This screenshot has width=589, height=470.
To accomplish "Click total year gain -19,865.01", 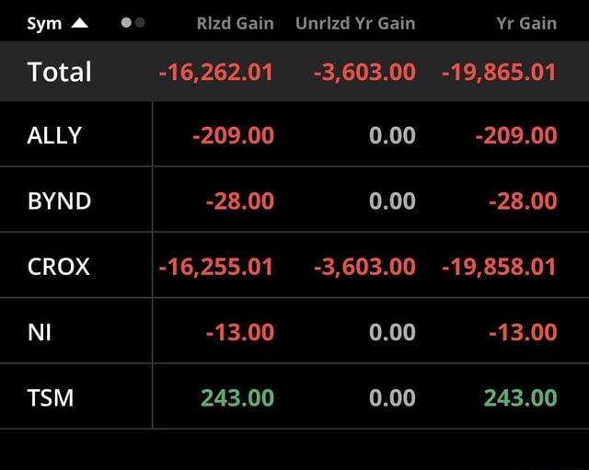I will (x=500, y=72).
